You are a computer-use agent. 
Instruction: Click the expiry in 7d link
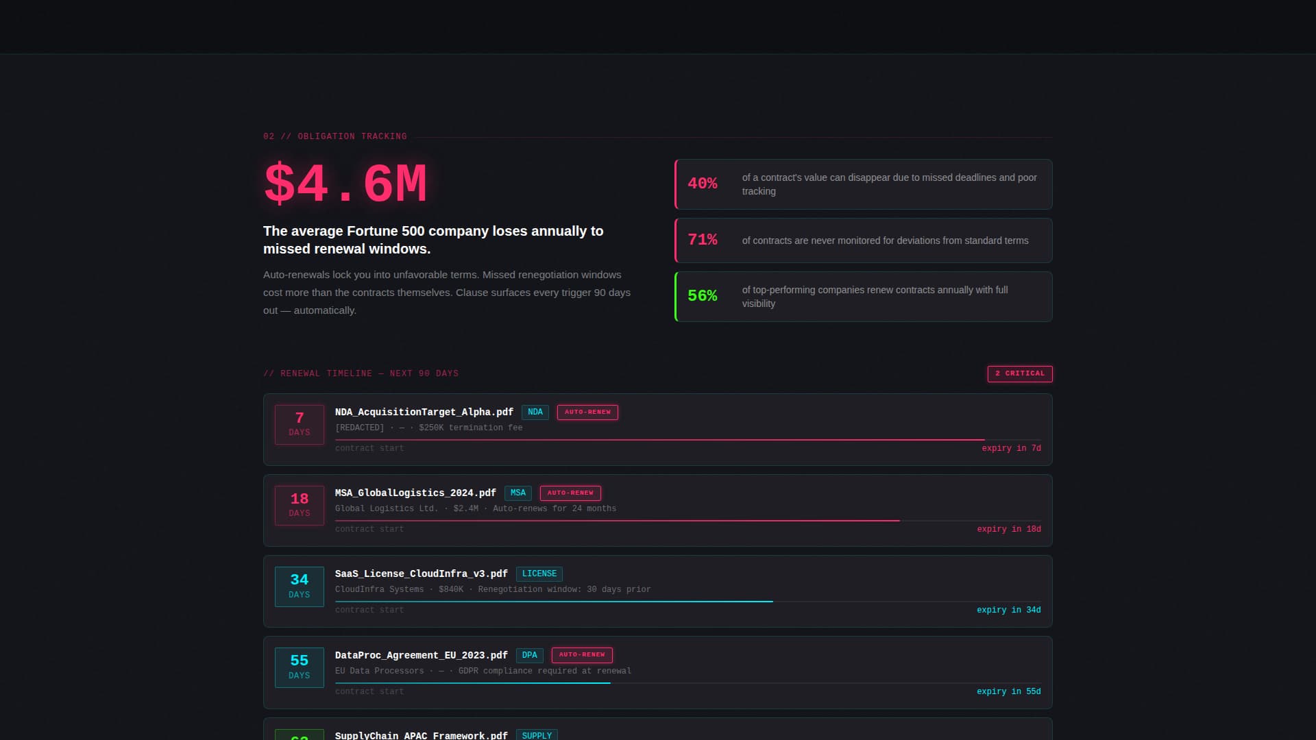tap(1011, 448)
